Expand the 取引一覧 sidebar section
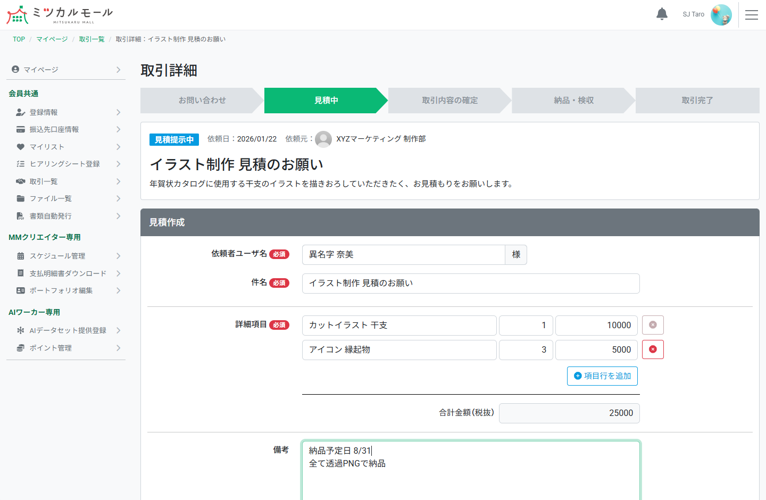 pos(118,181)
